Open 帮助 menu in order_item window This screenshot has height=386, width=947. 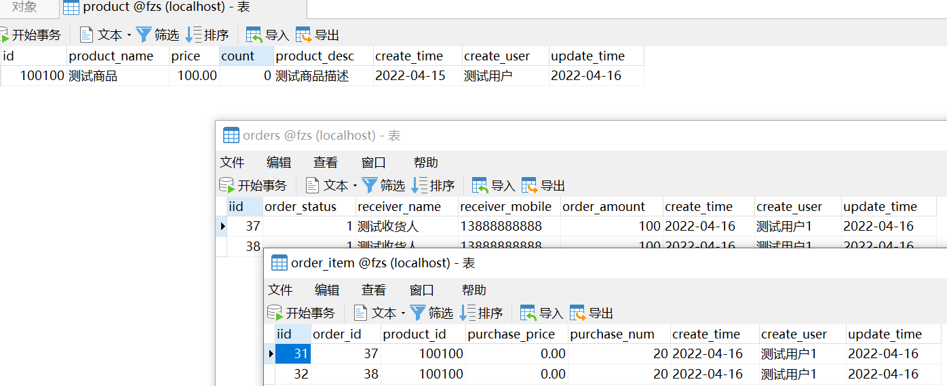[x=474, y=290]
